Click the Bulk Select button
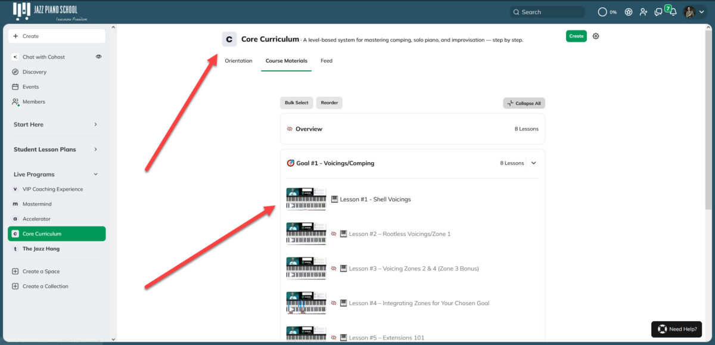The width and height of the screenshot is (715, 345). [x=296, y=103]
